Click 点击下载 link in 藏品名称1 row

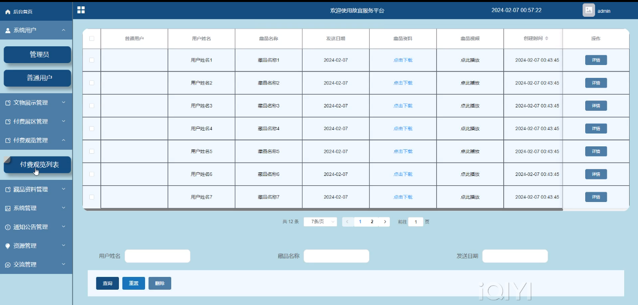pyautogui.click(x=403, y=60)
